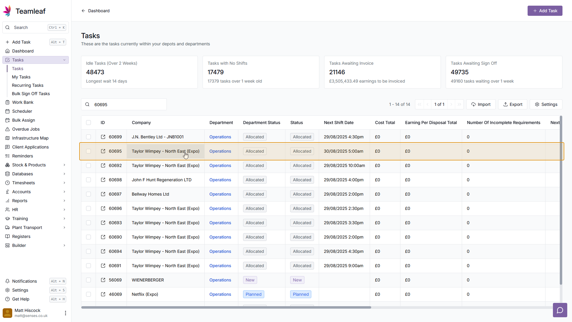This screenshot has width=572, height=322.
Task: Click the sidebar Search box
Action: point(35,27)
